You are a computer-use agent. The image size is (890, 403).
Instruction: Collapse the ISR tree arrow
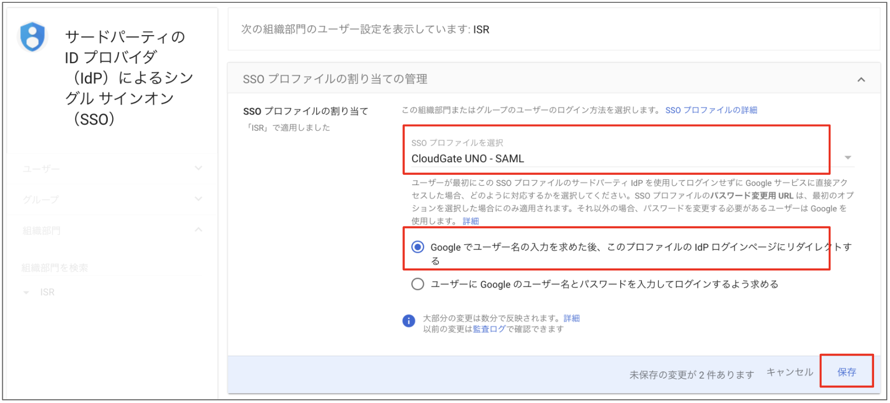[26, 292]
